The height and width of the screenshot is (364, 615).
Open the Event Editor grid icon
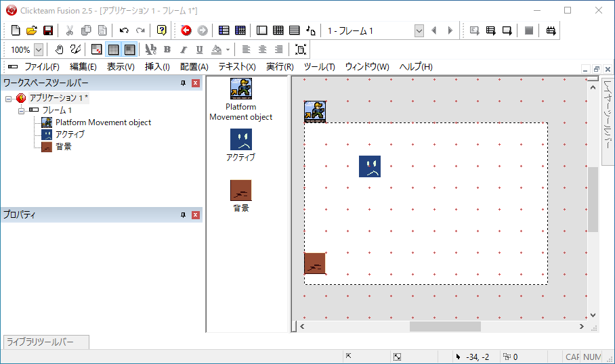click(x=278, y=30)
